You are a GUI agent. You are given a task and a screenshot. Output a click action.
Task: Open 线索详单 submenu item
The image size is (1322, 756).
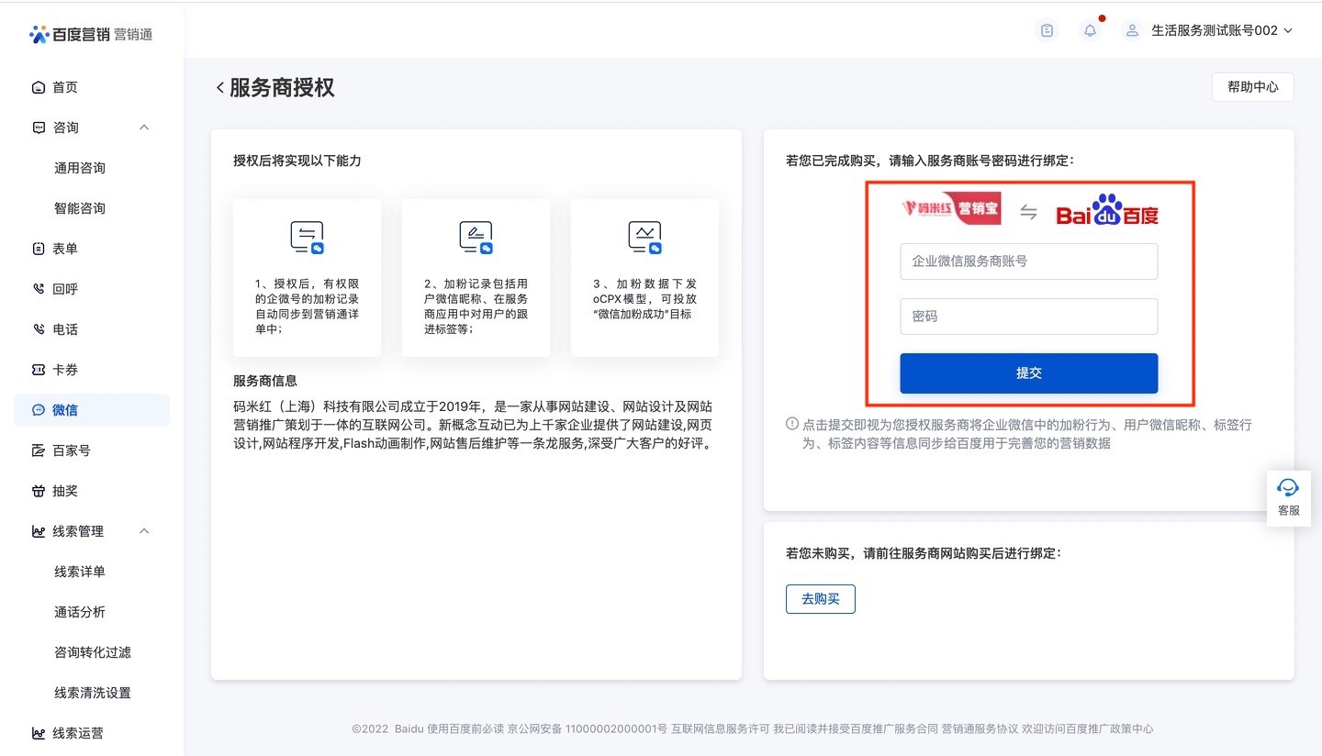pyautogui.click(x=80, y=572)
